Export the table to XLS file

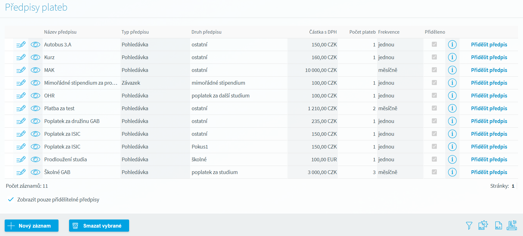click(498, 225)
